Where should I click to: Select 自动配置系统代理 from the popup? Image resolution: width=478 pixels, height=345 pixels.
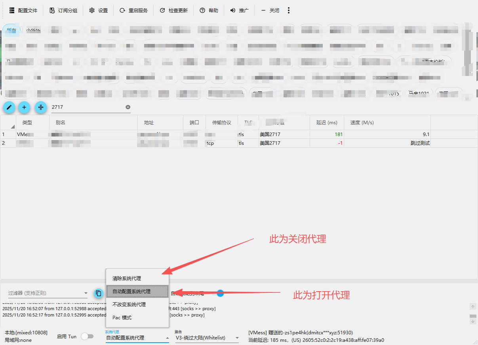click(137, 292)
